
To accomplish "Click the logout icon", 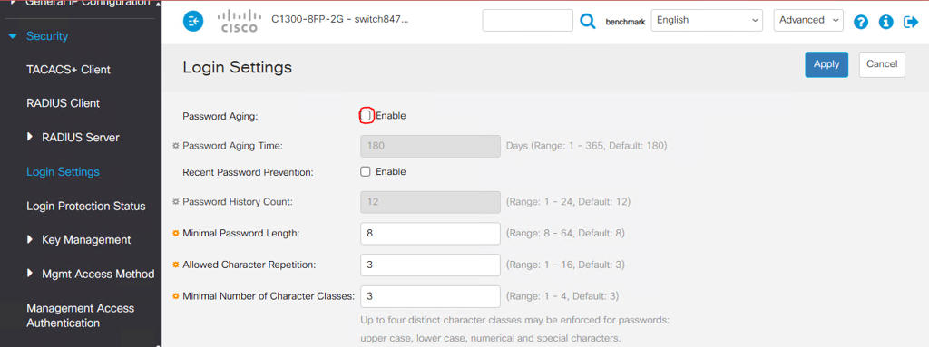I will coord(911,22).
